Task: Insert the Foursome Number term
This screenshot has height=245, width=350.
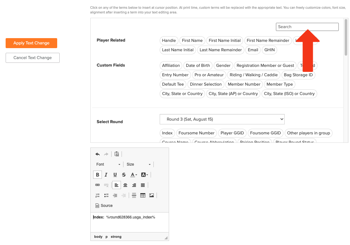Action: 197,133
